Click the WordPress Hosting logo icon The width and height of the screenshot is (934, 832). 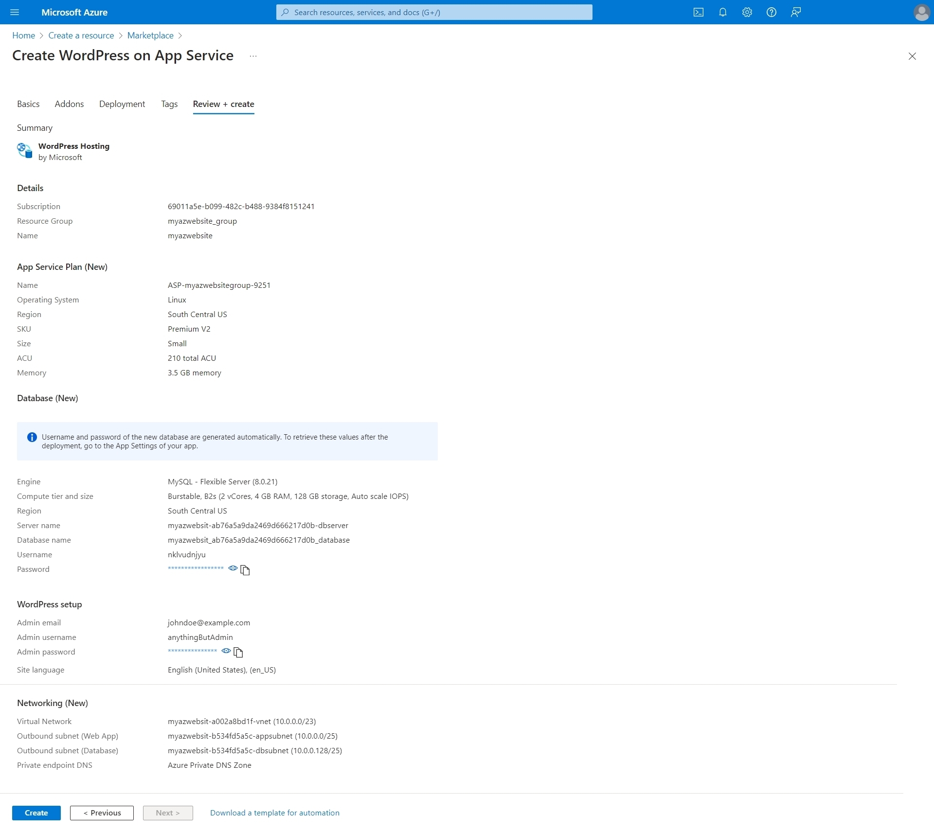tap(25, 151)
